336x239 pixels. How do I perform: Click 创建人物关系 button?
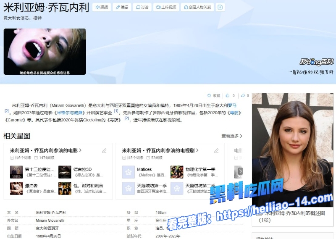pos(197,7)
